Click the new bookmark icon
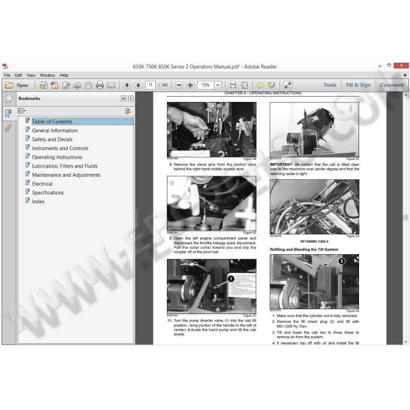The image size is (410, 410). [x=128, y=111]
